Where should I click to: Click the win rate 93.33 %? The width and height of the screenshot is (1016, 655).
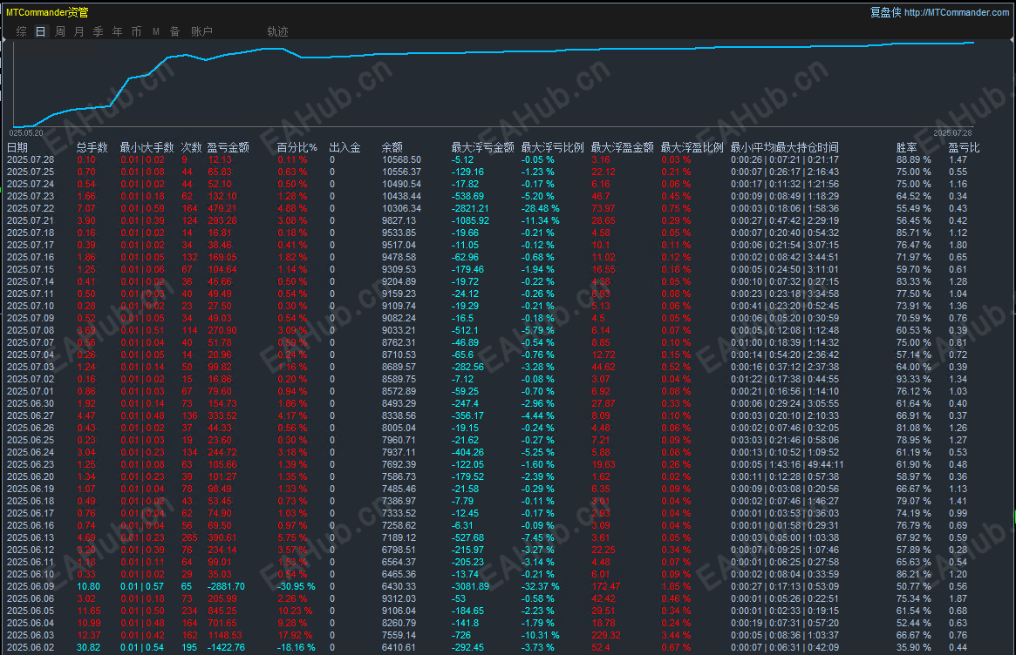click(x=914, y=379)
